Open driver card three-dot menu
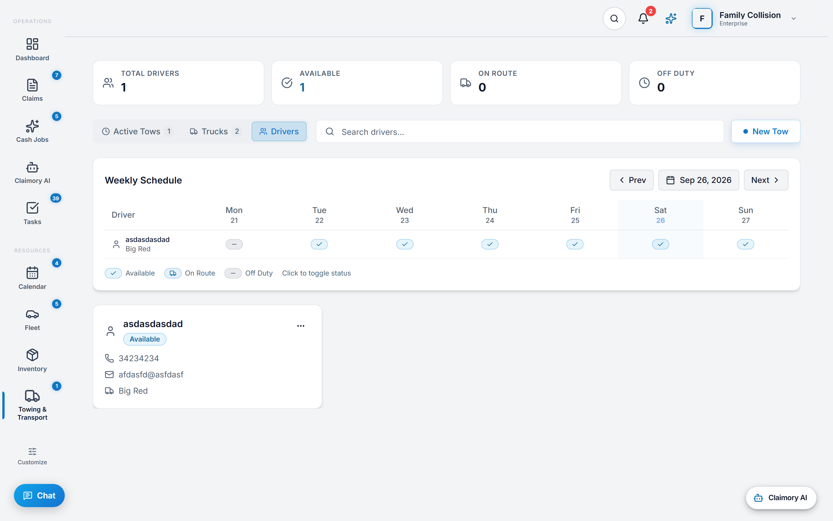The width and height of the screenshot is (833, 521). [301, 326]
